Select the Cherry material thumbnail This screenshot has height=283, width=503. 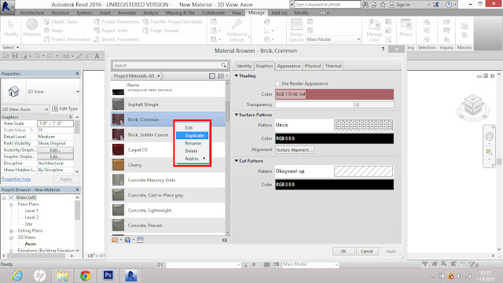pos(118,165)
